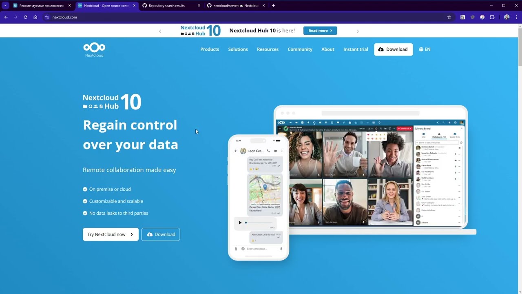The image size is (522, 294).
Task: Click the phone chat mockup image
Action: pyautogui.click(x=259, y=198)
